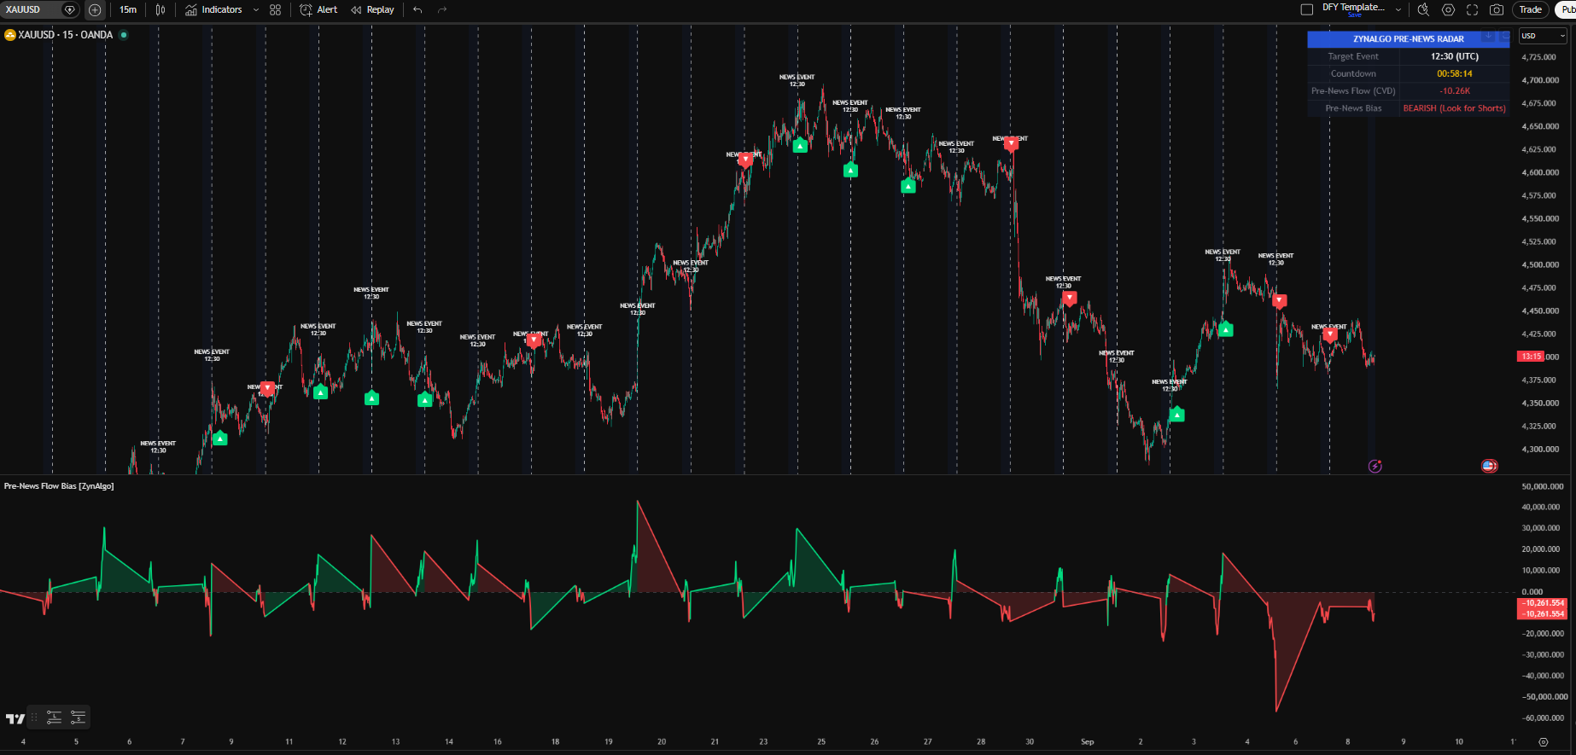Start bar Replay mode

pyautogui.click(x=372, y=9)
